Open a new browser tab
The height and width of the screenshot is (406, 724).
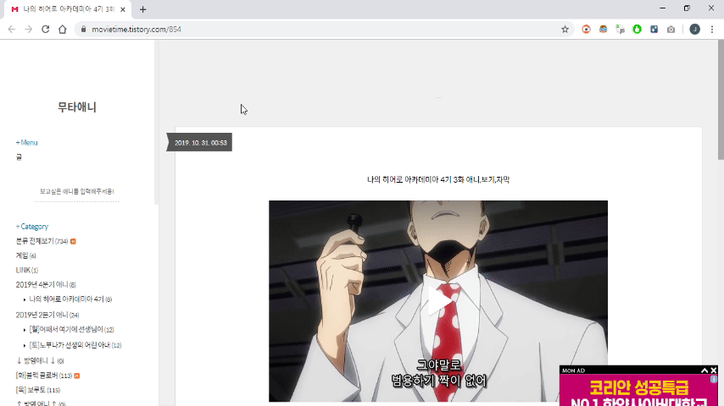click(142, 9)
